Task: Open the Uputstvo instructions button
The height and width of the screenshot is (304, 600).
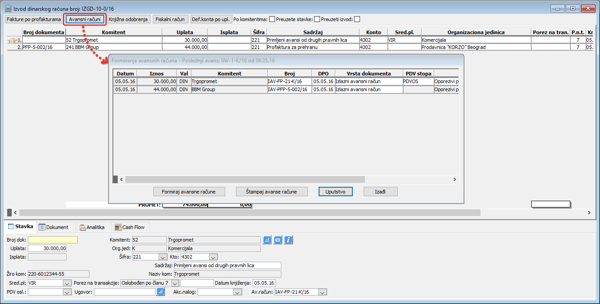Action: click(335, 192)
